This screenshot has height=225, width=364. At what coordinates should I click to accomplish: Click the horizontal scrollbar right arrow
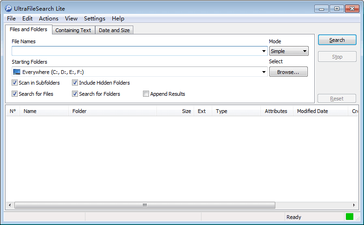355,205
